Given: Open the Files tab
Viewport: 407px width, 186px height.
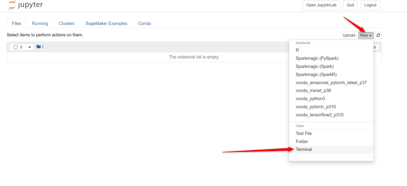Looking at the screenshot, I should point(16,23).
